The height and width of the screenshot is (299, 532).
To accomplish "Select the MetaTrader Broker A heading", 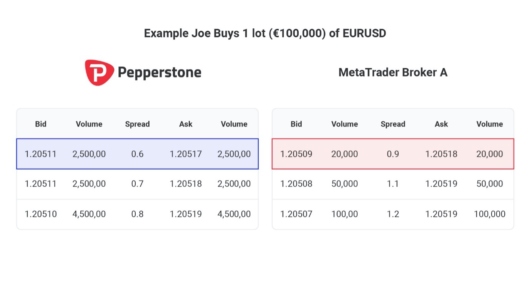I will tap(393, 72).
